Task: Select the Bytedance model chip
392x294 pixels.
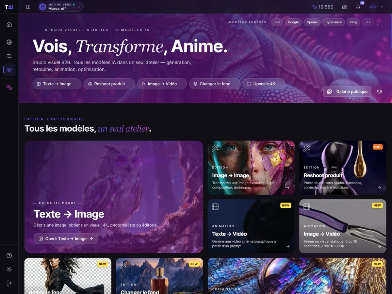Action: click(x=334, y=22)
